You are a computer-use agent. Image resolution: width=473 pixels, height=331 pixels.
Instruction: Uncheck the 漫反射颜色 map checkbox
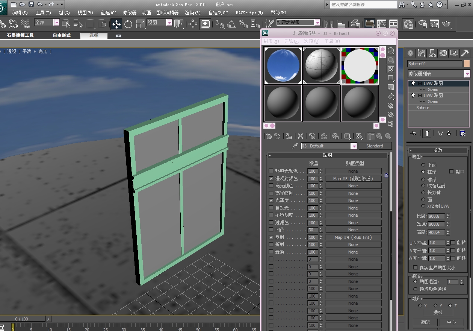[x=271, y=178]
